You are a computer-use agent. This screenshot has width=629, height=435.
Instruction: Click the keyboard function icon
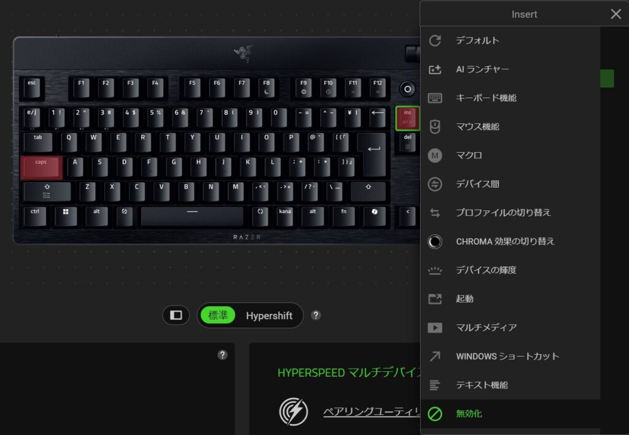click(x=435, y=98)
